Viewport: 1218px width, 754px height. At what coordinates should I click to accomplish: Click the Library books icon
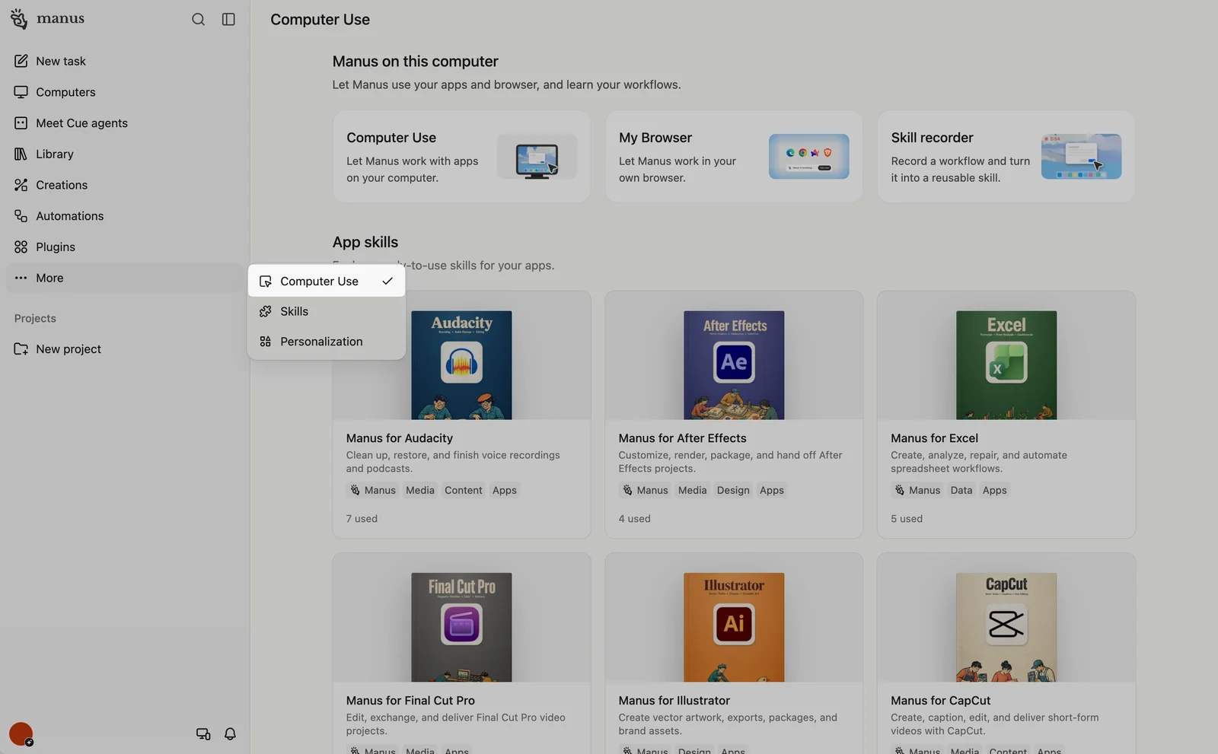(x=21, y=154)
